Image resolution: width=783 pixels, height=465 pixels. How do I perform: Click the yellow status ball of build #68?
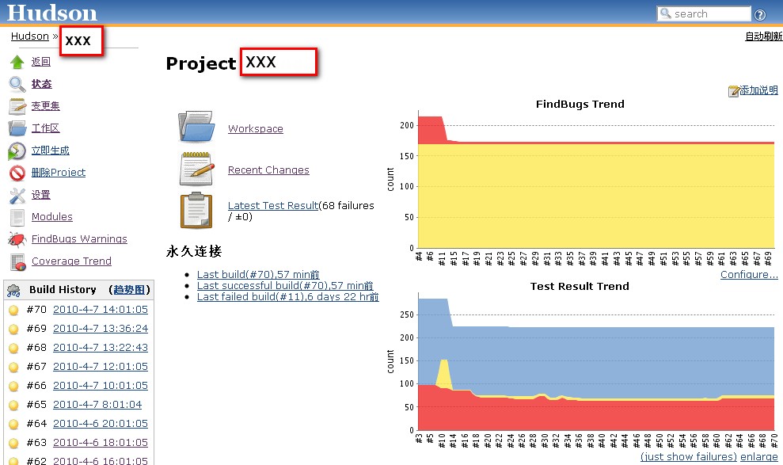coord(14,348)
